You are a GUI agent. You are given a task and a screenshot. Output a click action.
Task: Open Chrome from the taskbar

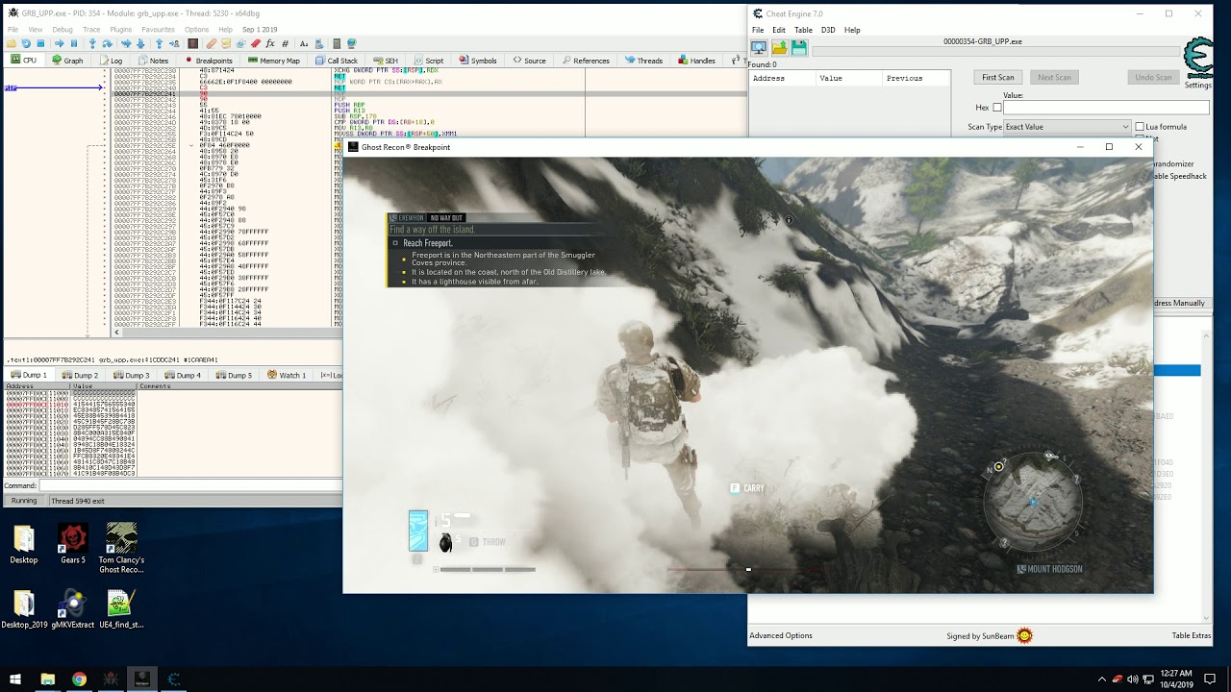point(79,680)
